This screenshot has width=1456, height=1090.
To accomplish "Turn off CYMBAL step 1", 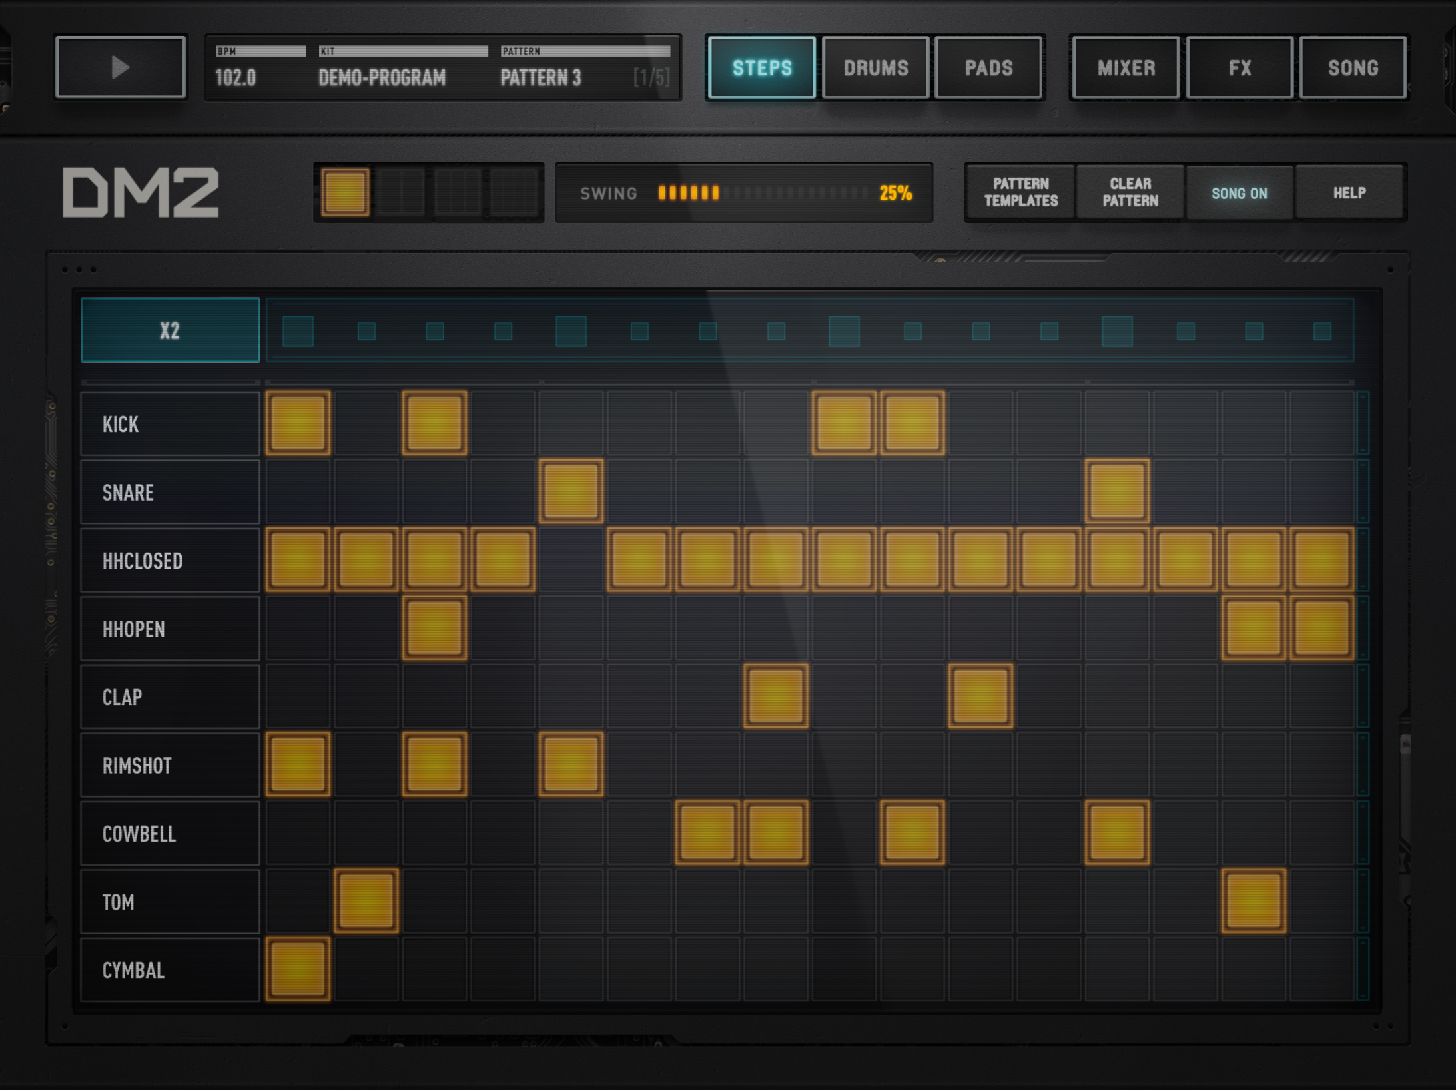I will click(298, 969).
